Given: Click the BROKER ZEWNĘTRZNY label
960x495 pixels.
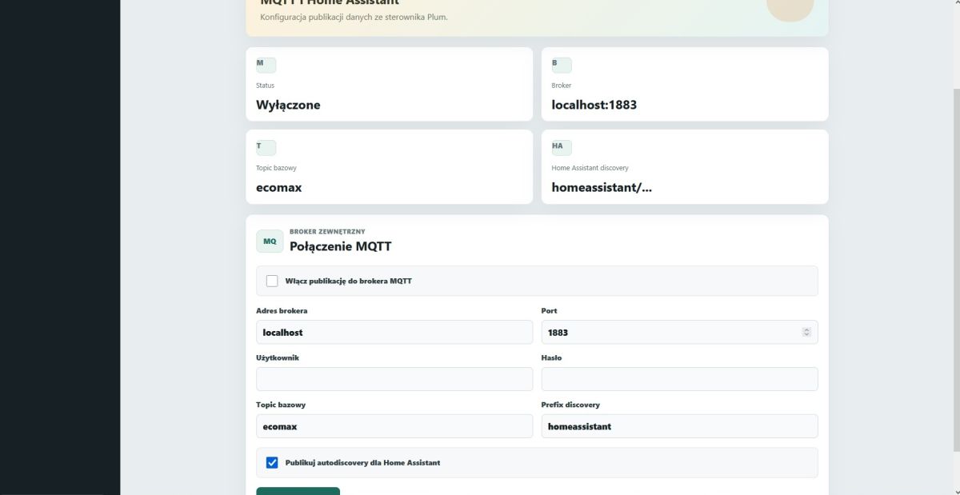Looking at the screenshot, I should (327, 231).
